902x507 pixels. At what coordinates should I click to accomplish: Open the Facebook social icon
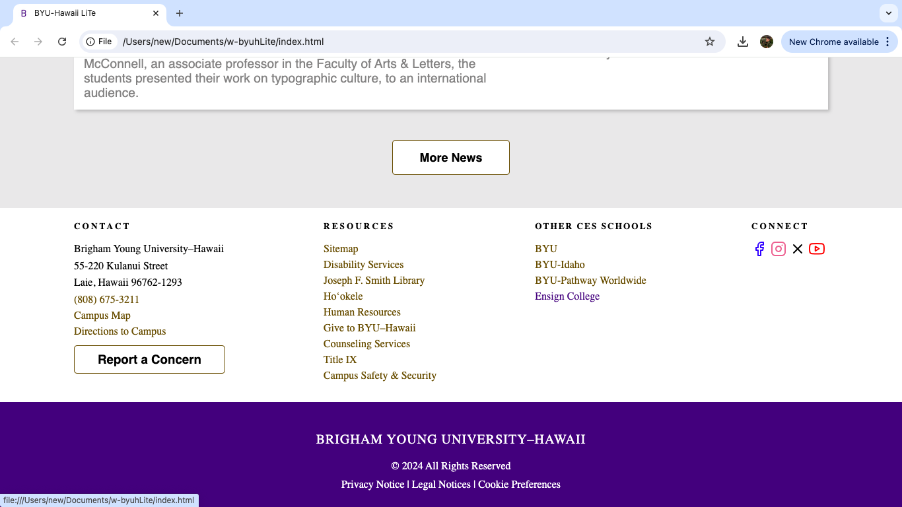759,249
